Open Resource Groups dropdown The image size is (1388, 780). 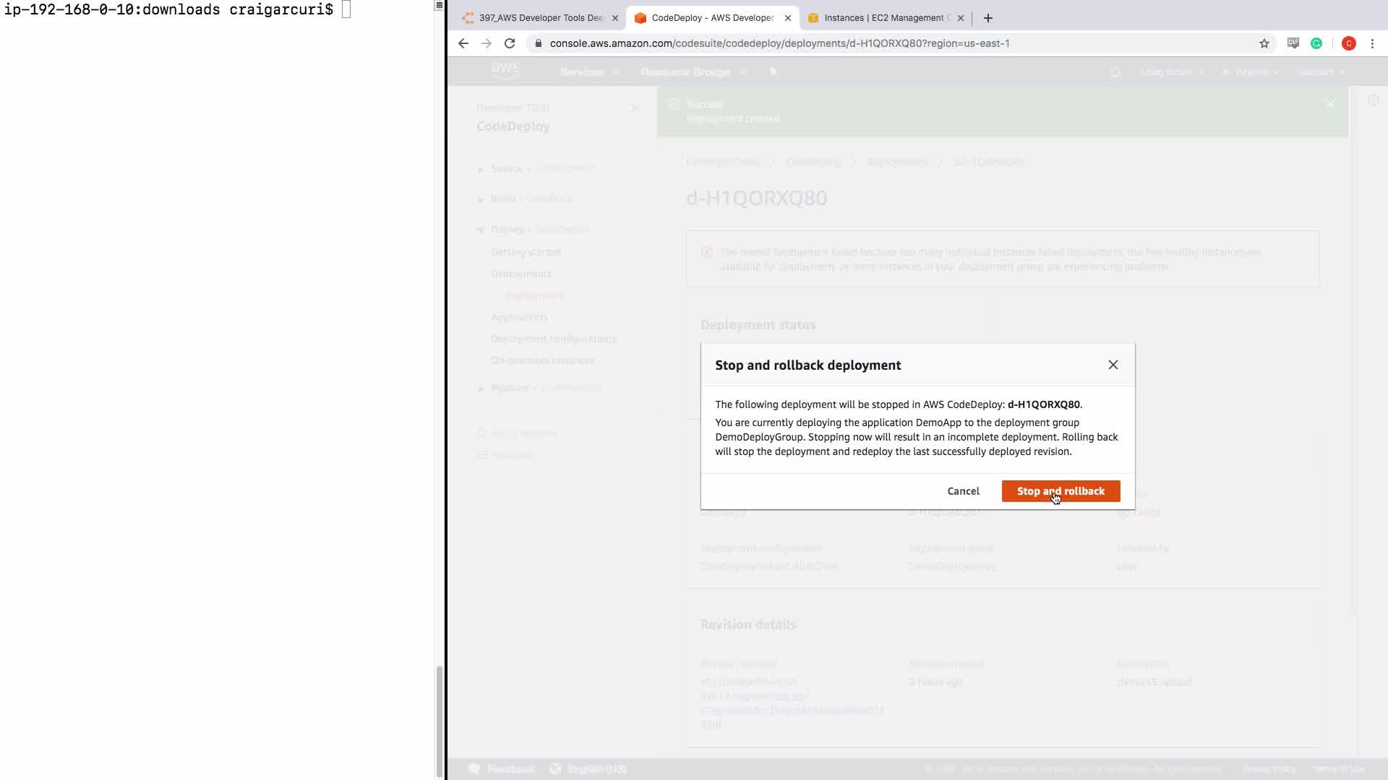pyautogui.click(x=692, y=72)
